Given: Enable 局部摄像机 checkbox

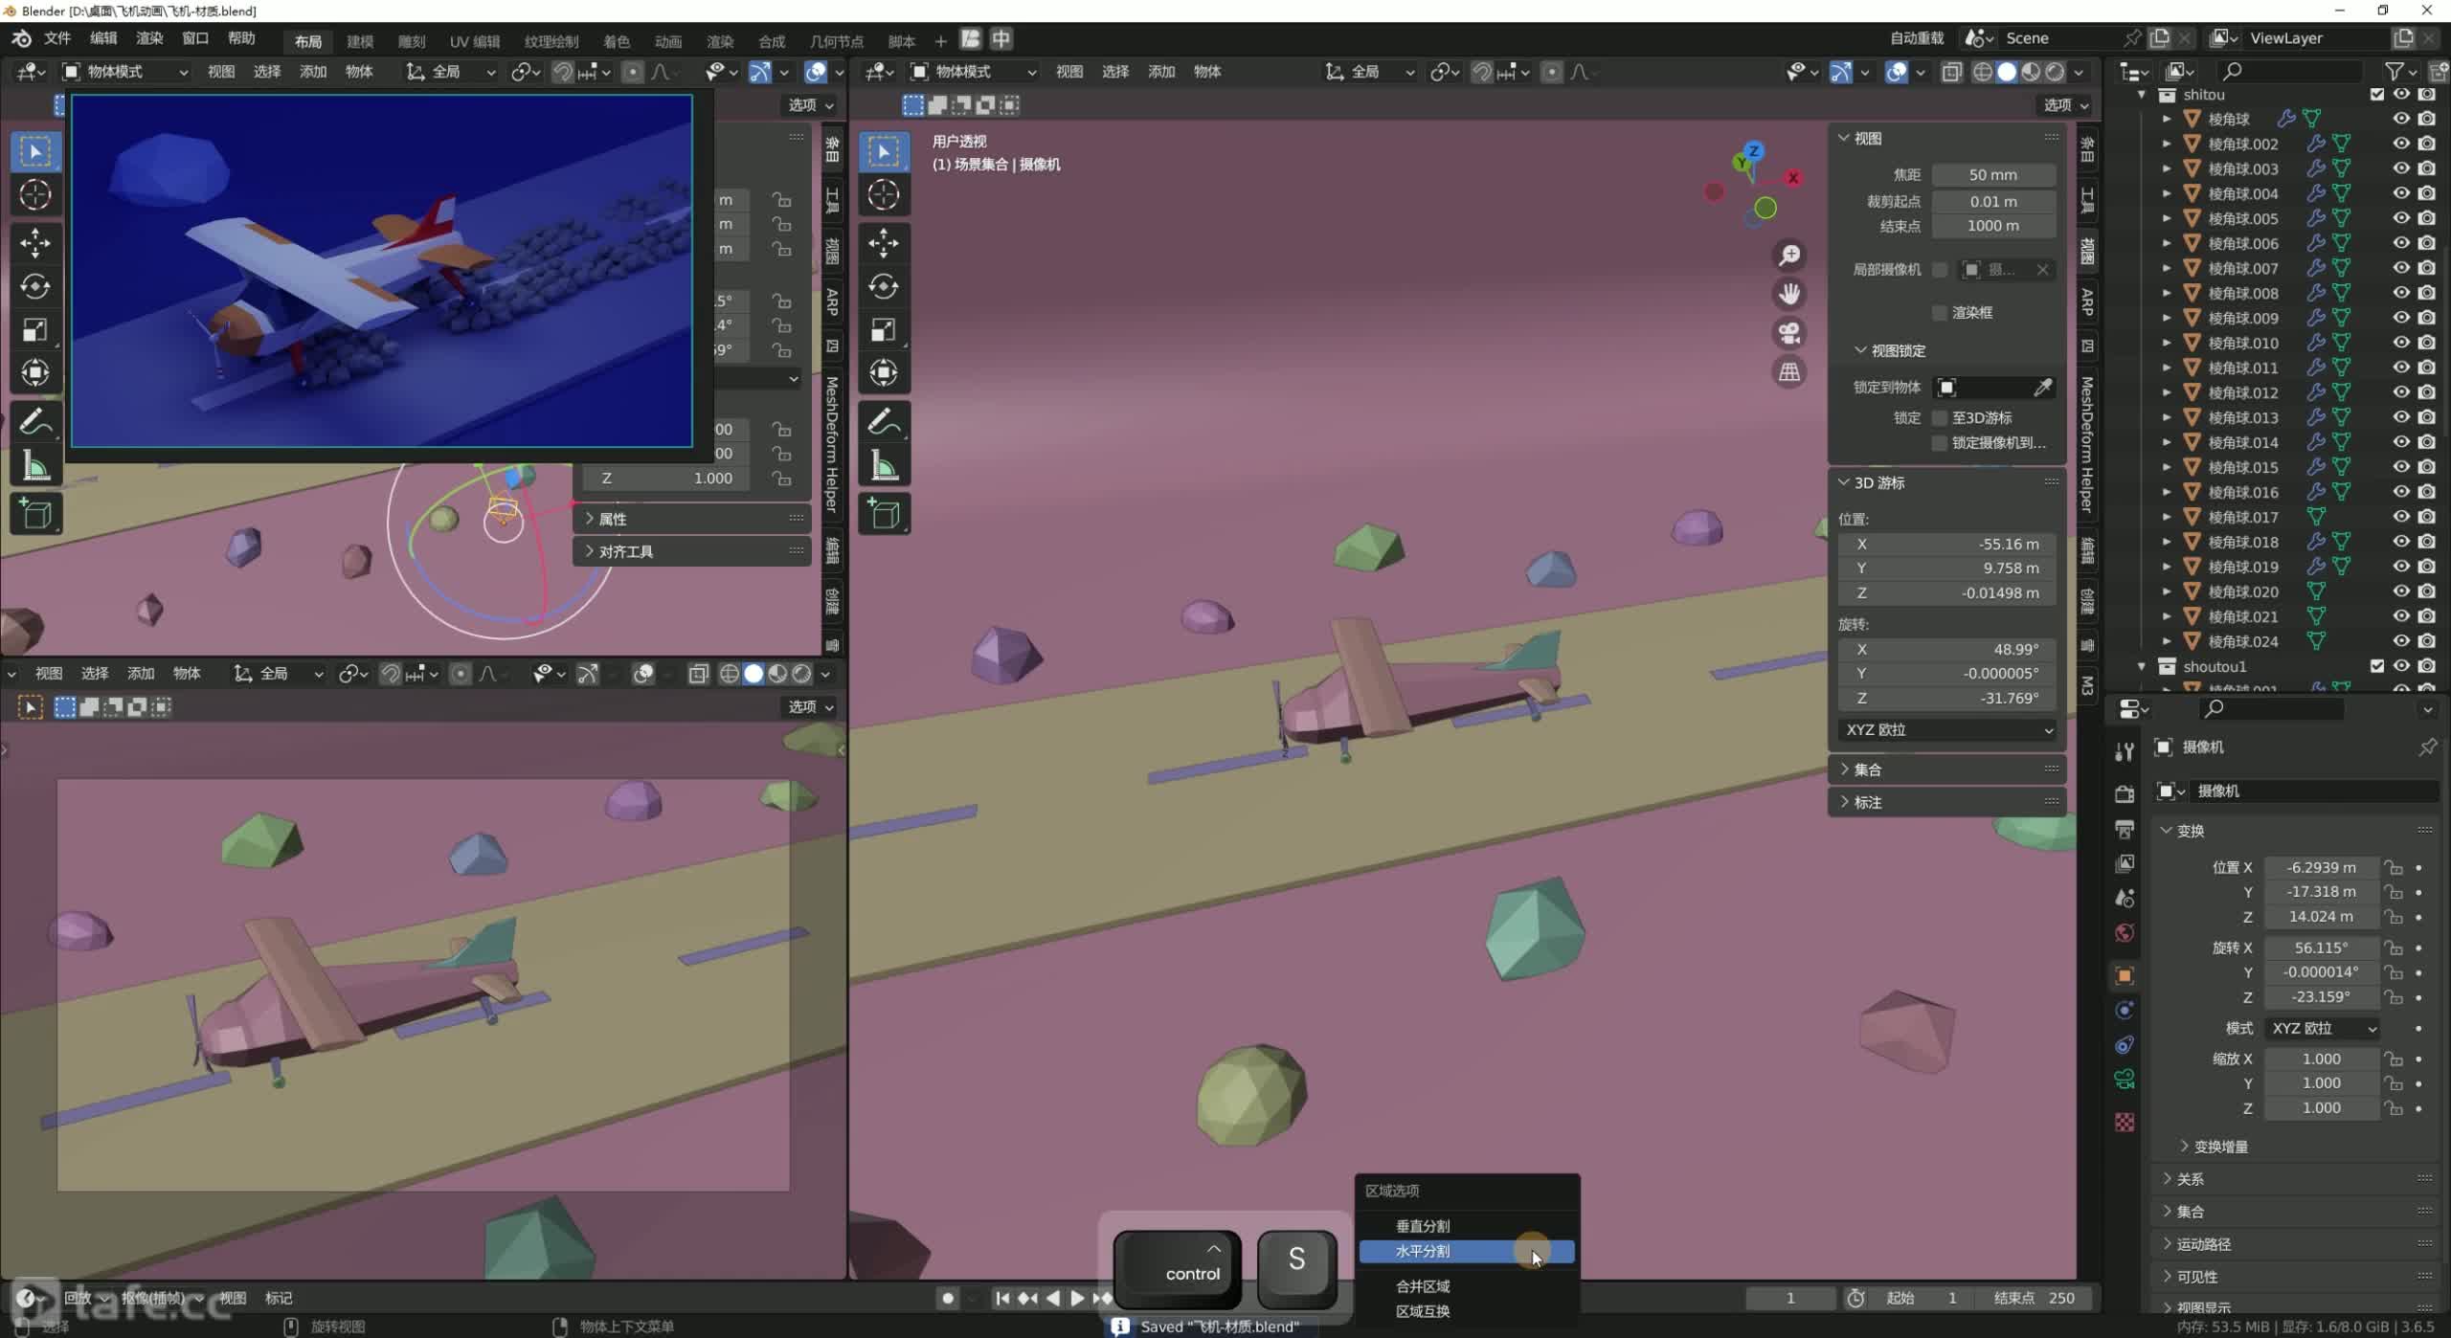Looking at the screenshot, I should coord(1940,270).
